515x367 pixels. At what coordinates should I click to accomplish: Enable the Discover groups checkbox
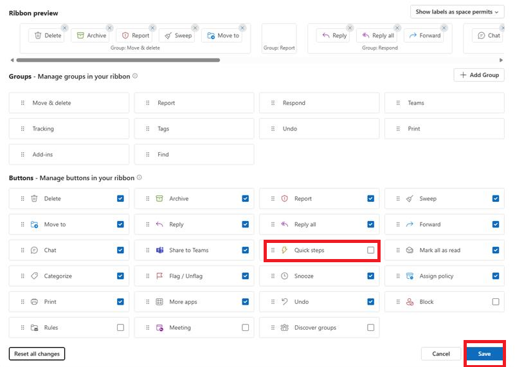[370, 328]
